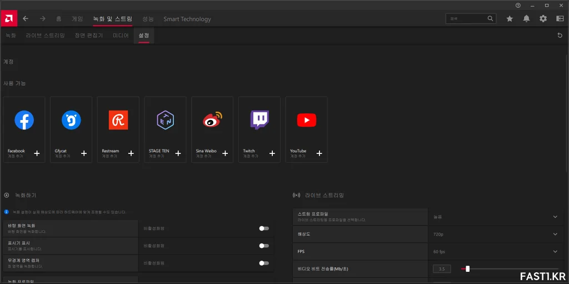This screenshot has height=284, width=569.
Task: Click the 계정 section heading
Action: [x=8, y=62]
